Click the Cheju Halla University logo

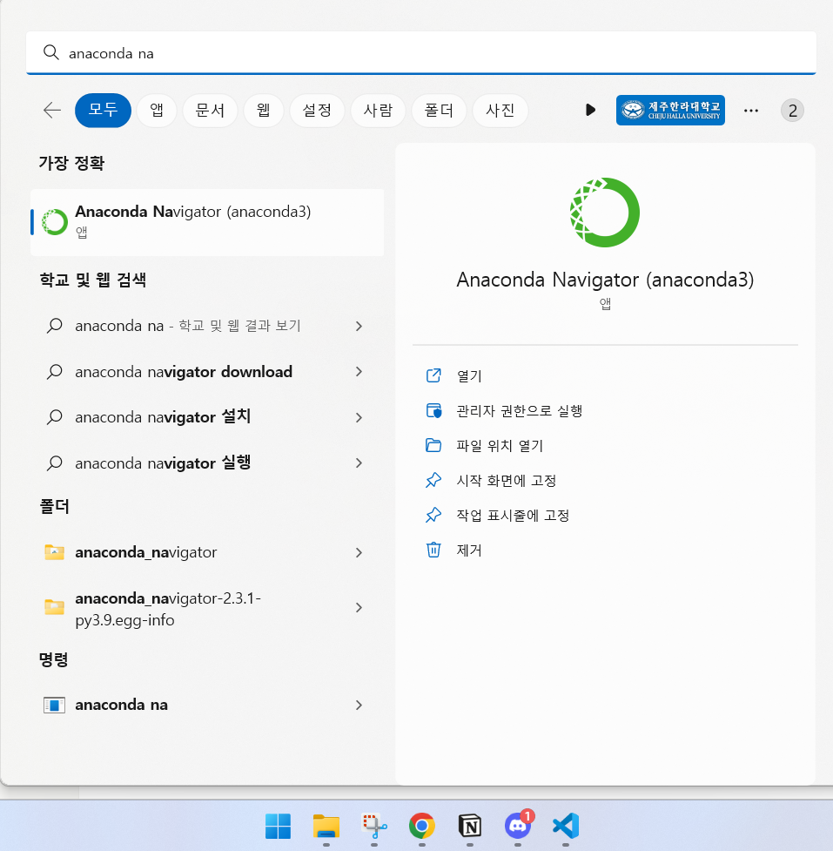(x=670, y=111)
